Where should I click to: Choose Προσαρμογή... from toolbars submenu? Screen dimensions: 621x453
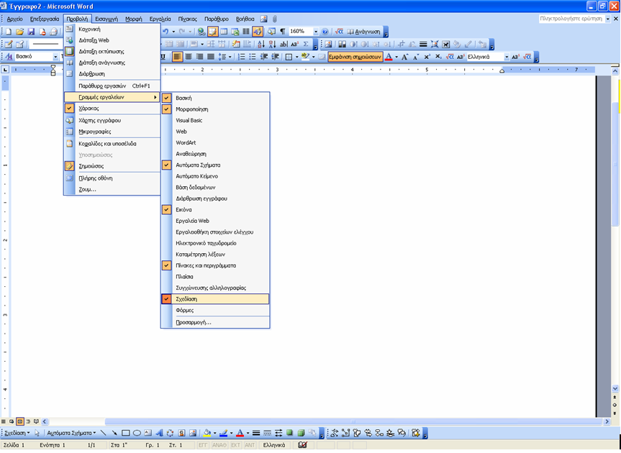tap(215, 322)
